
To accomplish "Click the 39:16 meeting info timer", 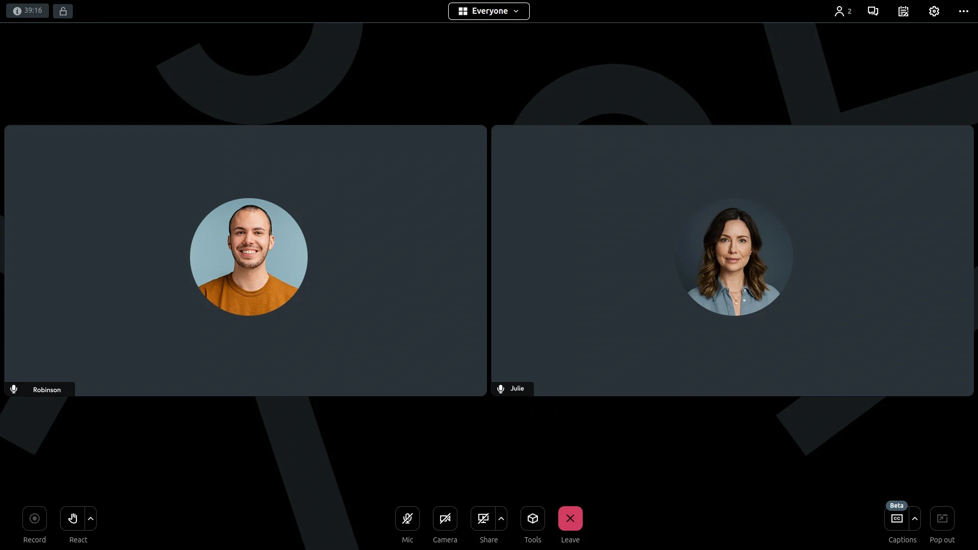I will pyautogui.click(x=28, y=11).
